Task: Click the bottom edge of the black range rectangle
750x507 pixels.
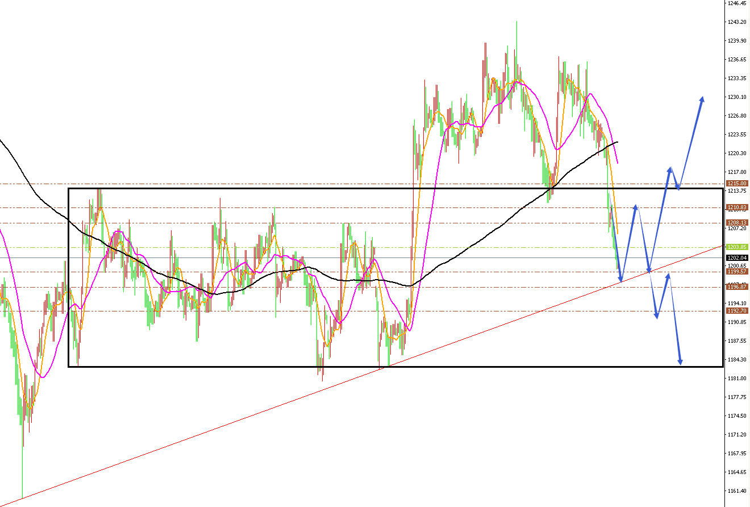Action: pyautogui.click(x=341, y=367)
